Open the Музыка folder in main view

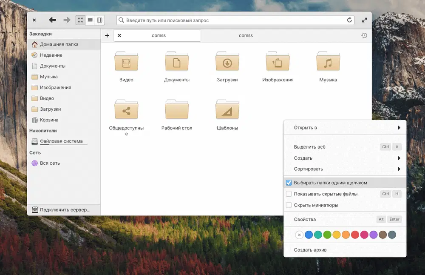(x=328, y=63)
